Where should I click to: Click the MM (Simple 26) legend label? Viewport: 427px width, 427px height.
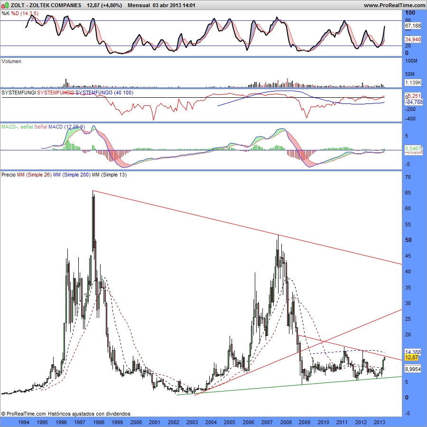pos(34,175)
